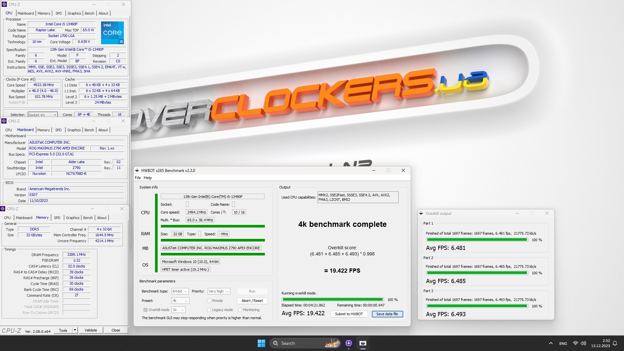Open Windows Start menu icon
The image size is (624, 351).
pos(261,343)
